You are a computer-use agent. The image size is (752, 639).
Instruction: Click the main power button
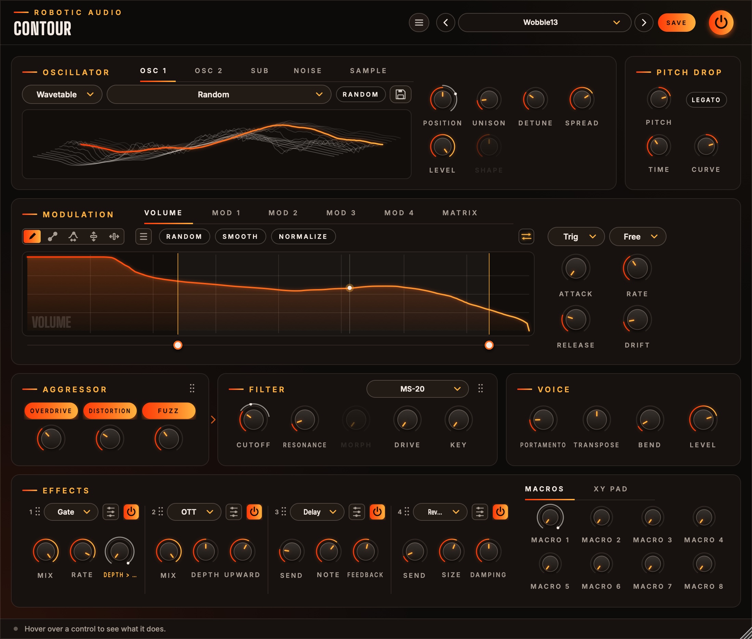[x=721, y=23]
